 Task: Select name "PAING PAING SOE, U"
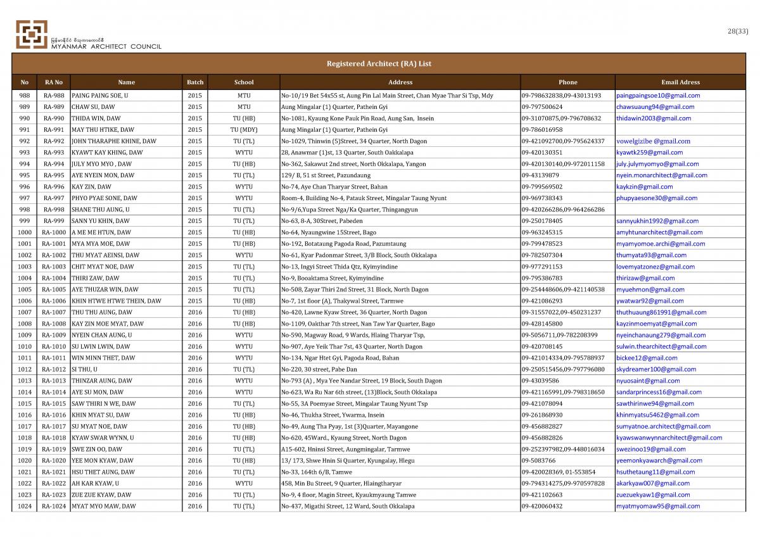click(x=99, y=96)
